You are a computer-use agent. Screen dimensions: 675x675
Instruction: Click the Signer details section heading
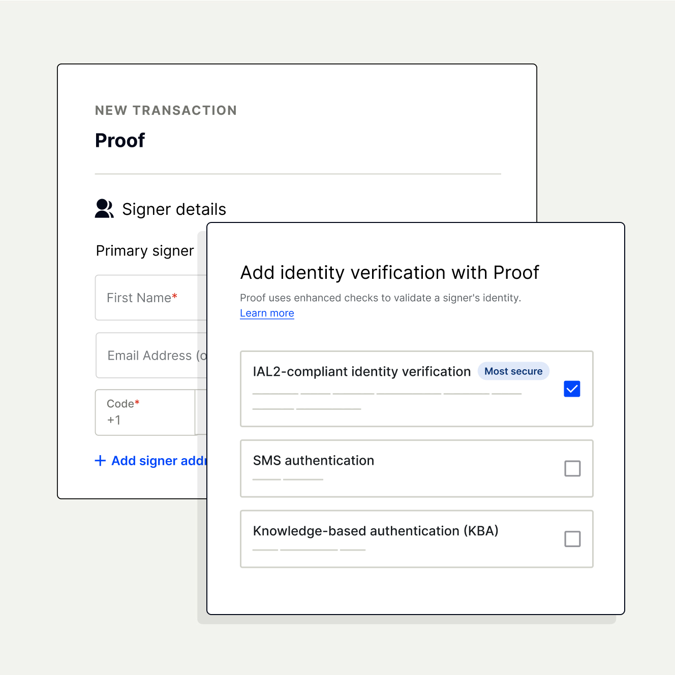coord(174,209)
